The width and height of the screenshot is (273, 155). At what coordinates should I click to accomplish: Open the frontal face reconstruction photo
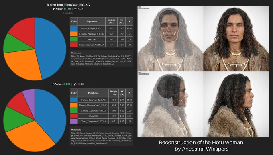[236, 39]
